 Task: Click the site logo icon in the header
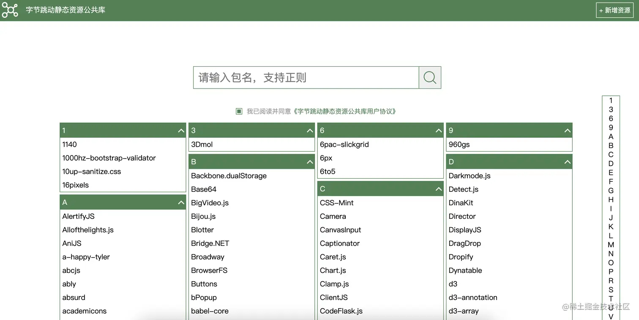tap(10, 10)
